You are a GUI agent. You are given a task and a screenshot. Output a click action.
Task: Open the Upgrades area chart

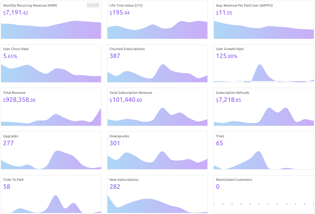(51, 160)
